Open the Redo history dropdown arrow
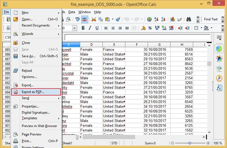The height and width of the screenshot is (148, 227). [x=142, y=19]
